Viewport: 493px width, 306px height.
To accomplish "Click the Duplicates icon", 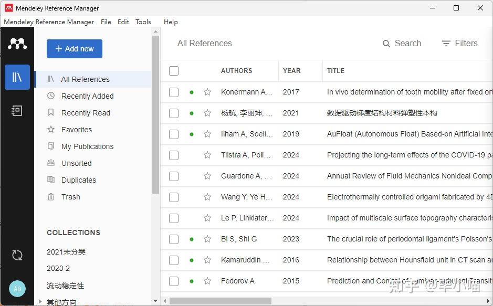I will click(x=51, y=180).
